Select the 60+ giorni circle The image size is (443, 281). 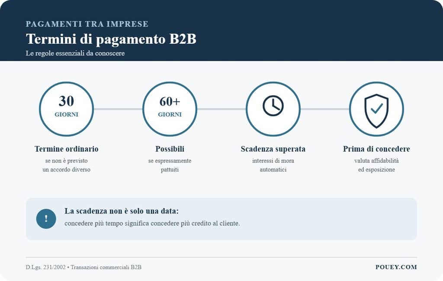(170, 109)
